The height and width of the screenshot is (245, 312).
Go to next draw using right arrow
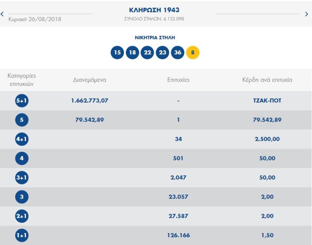[x=307, y=14]
